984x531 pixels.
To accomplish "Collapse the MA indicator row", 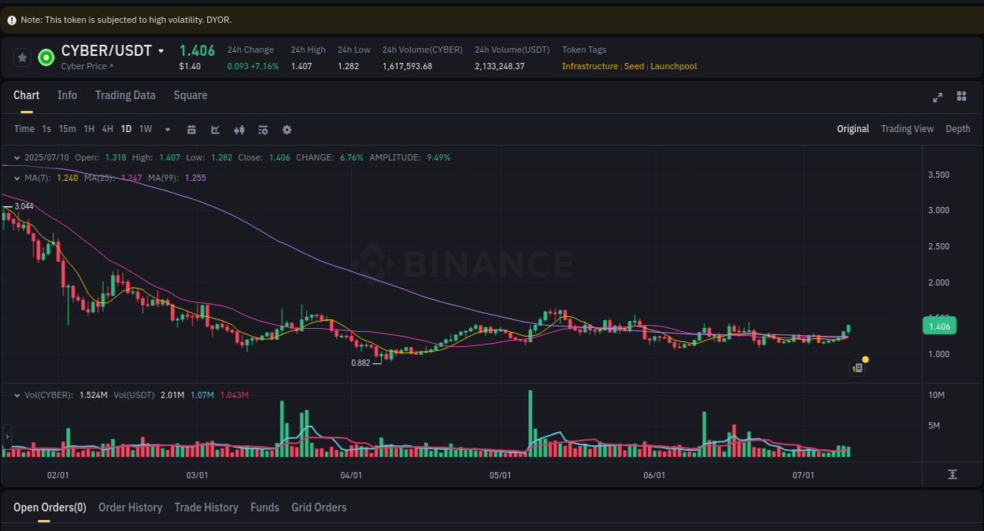I will pyautogui.click(x=16, y=178).
